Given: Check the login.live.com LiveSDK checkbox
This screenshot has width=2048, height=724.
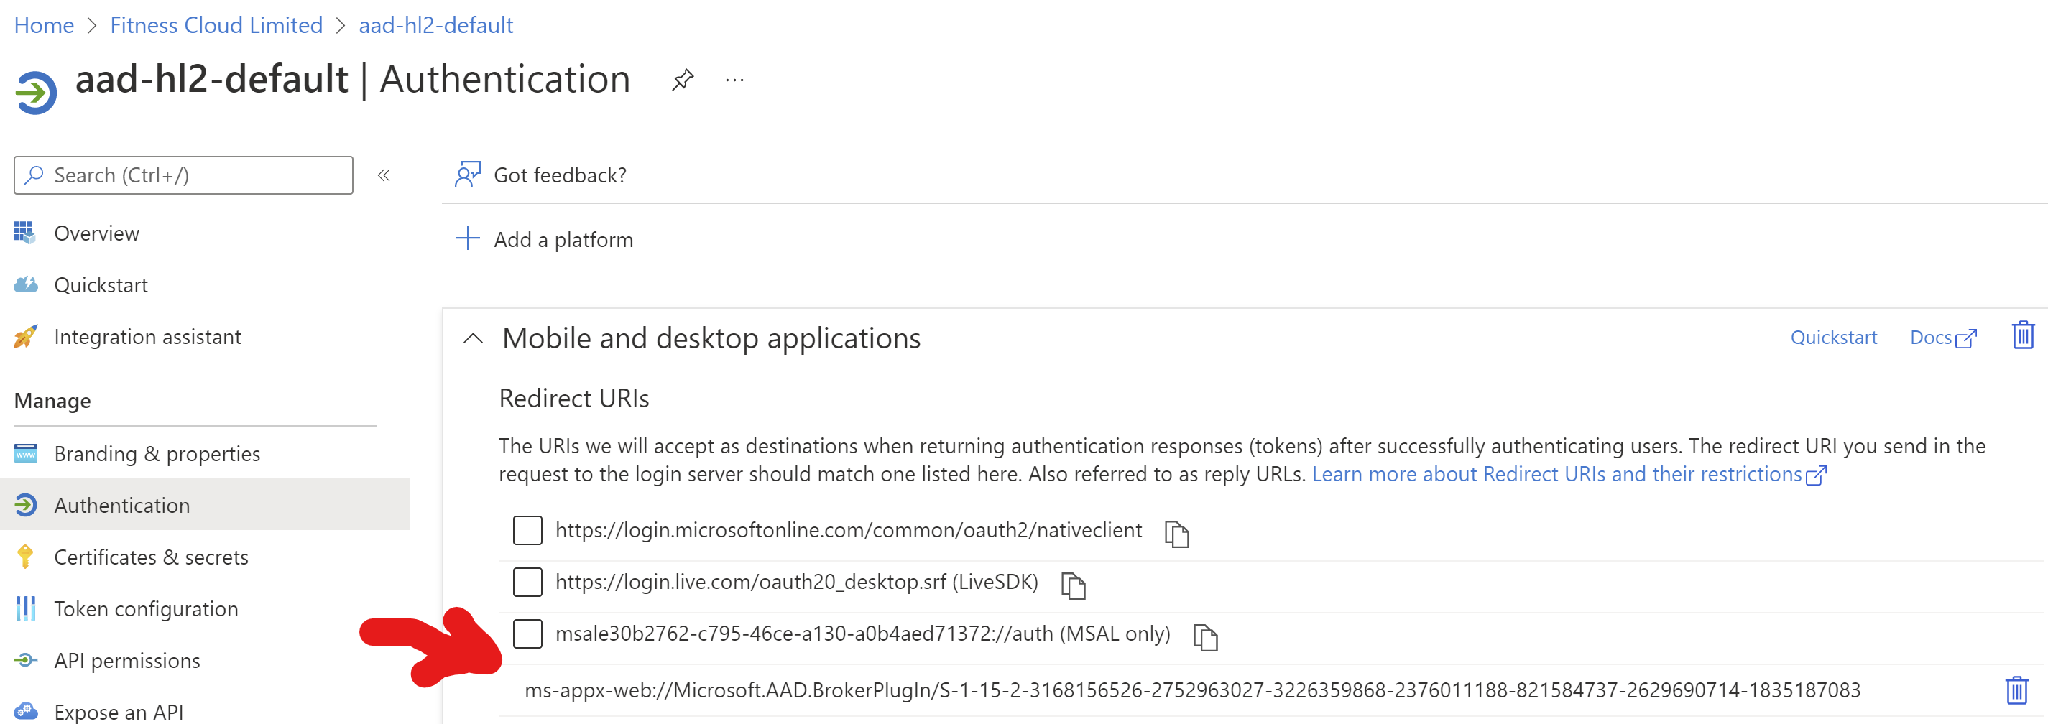Looking at the screenshot, I should pyautogui.click(x=527, y=582).
